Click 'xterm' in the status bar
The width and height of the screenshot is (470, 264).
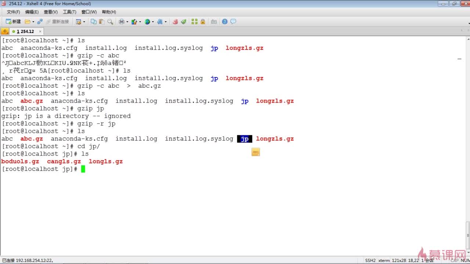point(384,260)
